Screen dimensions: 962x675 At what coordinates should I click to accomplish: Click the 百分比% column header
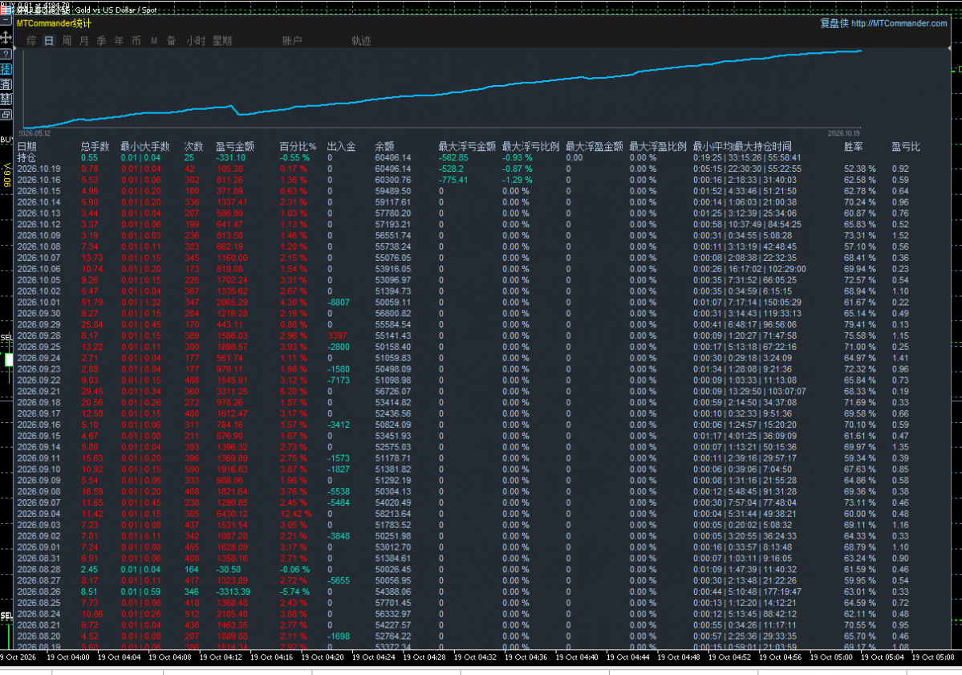[298, 146]
